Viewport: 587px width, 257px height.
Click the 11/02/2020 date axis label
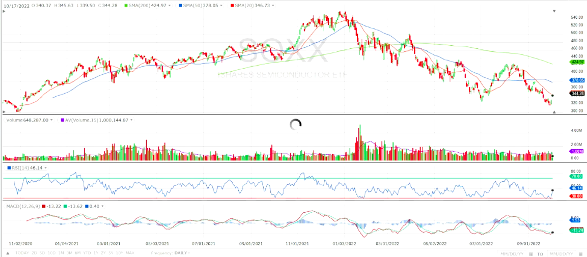pos(19,244)
